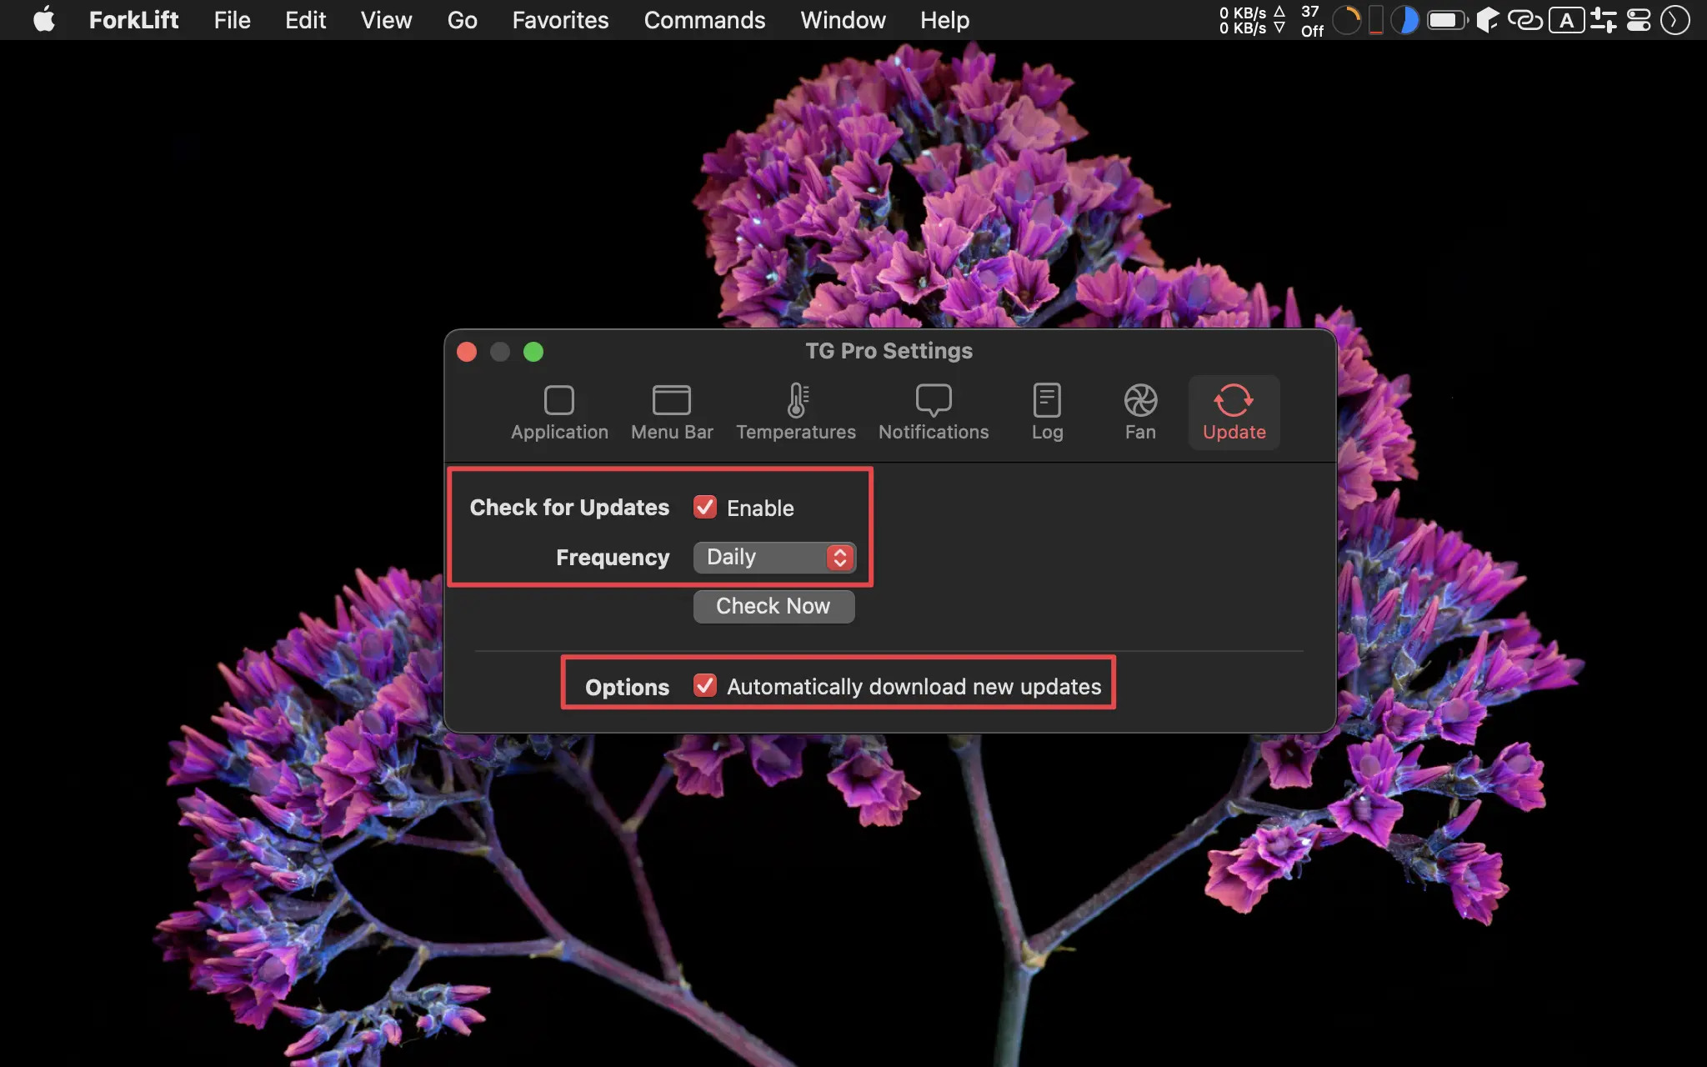Click the network speed KB/s indicator
The width and height of the screenshot is (1707, 1067).
tap(1252, 20)
